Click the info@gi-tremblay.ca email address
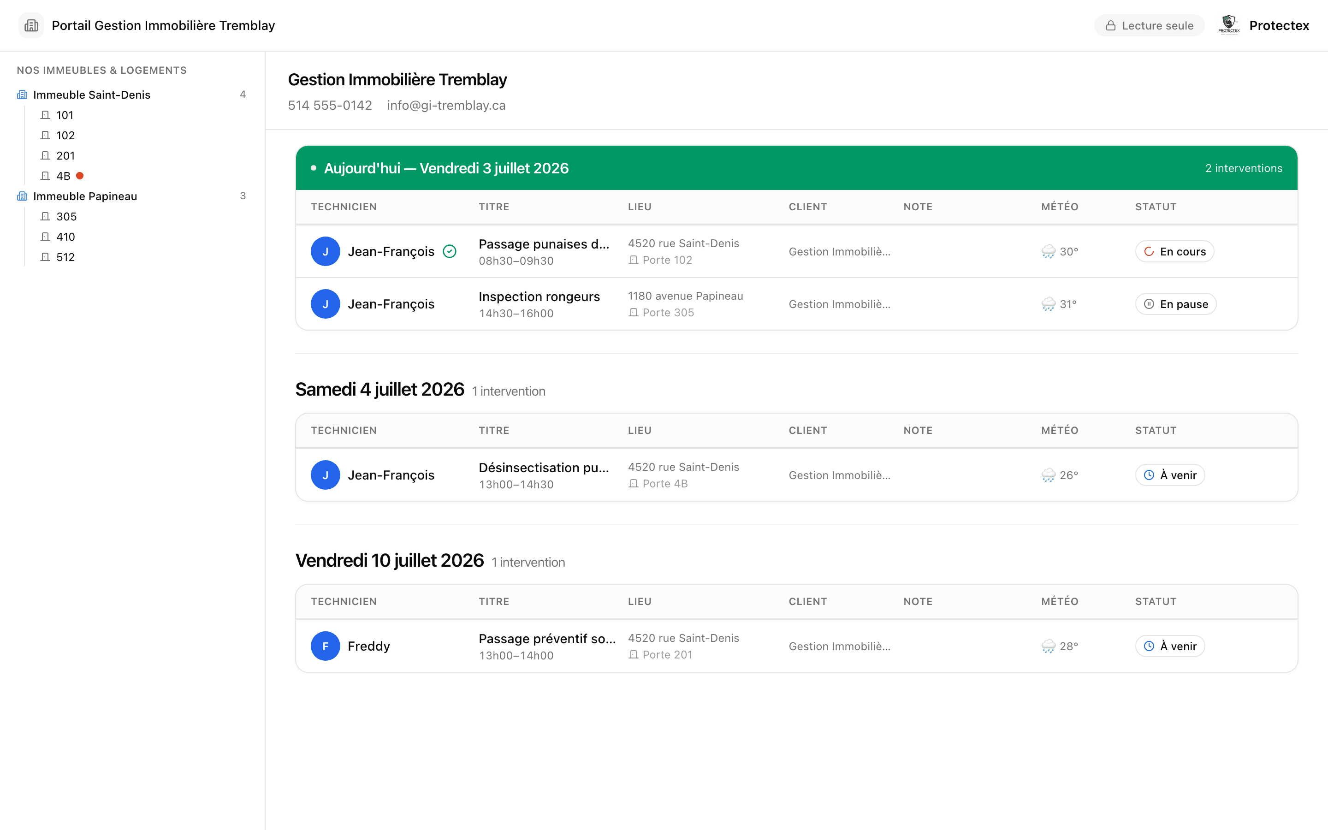Image resolution: width=1328 pixels, height=830 pixels. click(446, 106)
